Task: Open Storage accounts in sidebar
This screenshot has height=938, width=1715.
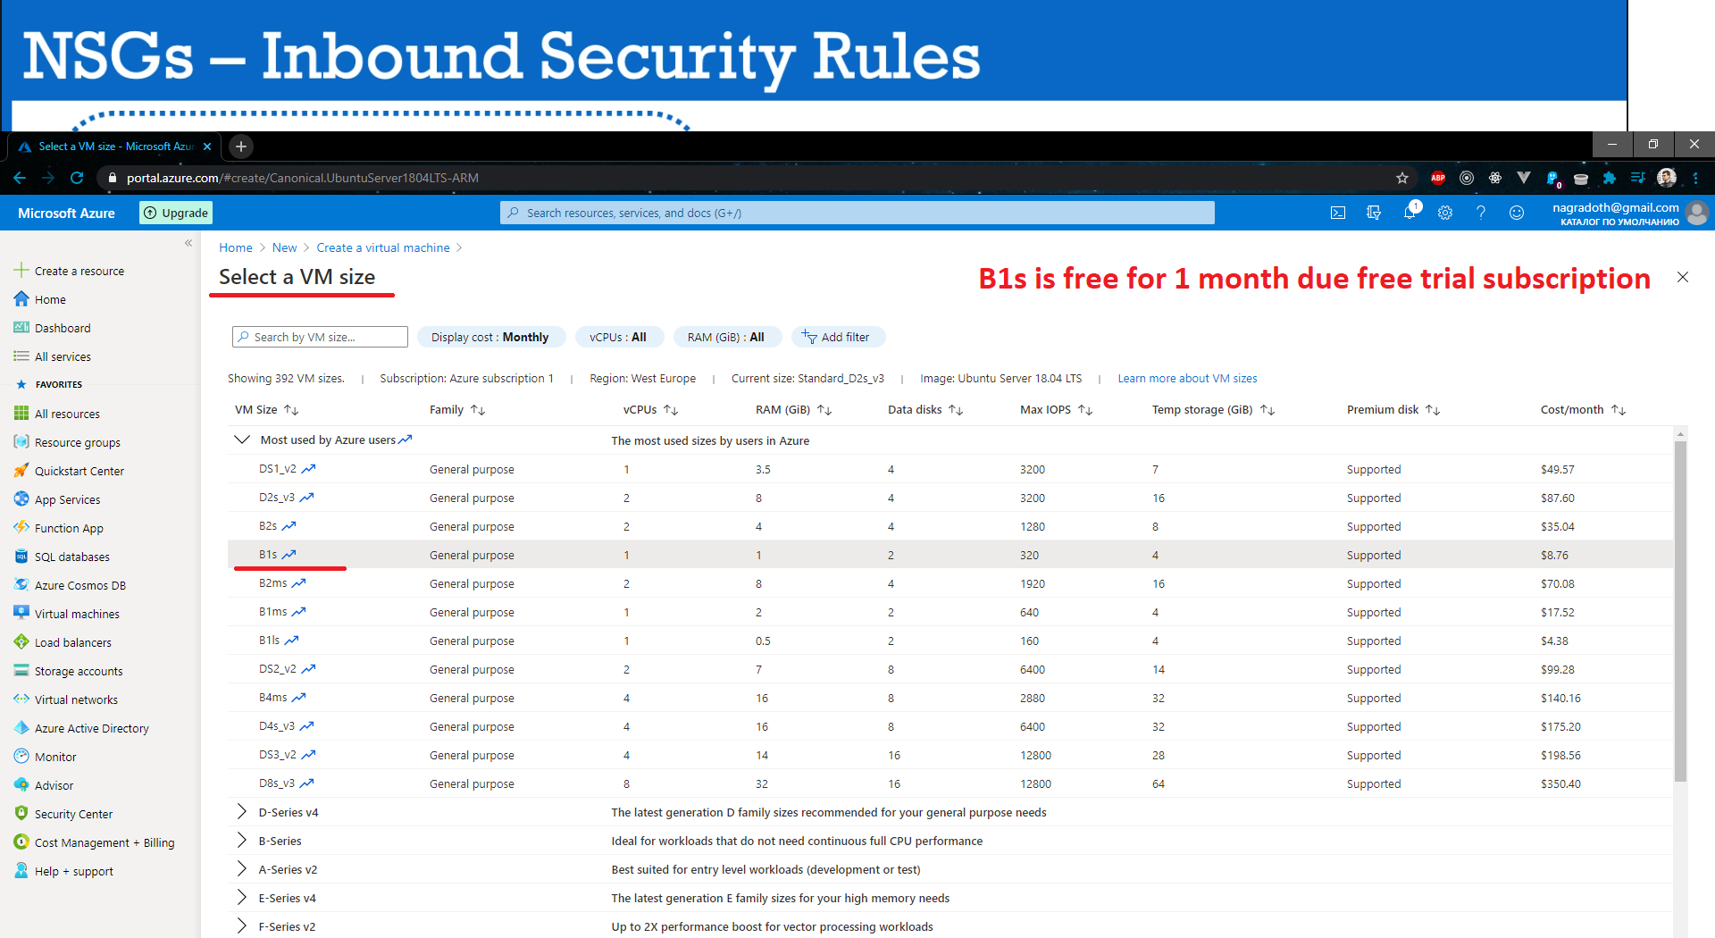Action: [x=79, y=671]
